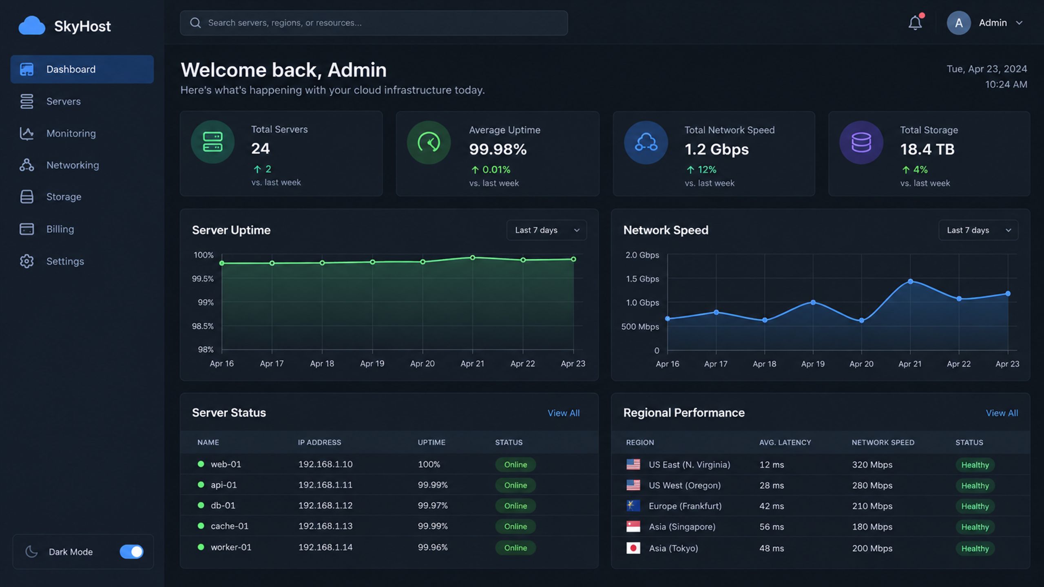The width and height of the screenshot is (1044, 587).
Task: Click the Admin avatar circle
Action: [x=958, y=23]
